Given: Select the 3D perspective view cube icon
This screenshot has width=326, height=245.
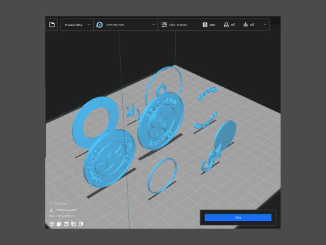Looking at the screenshot, I should point(52,224).
